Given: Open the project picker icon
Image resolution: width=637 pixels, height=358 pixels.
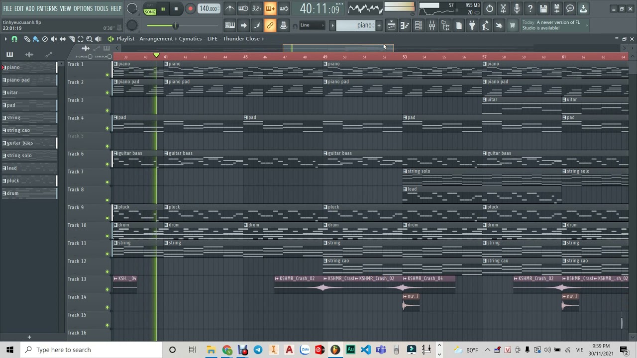Looking at the screenshot, I should click(459, 25).
